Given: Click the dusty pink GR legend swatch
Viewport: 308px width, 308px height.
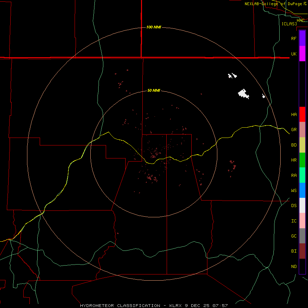Looking at the screenshot, I should pyautogui.click(x=302, y=130).
